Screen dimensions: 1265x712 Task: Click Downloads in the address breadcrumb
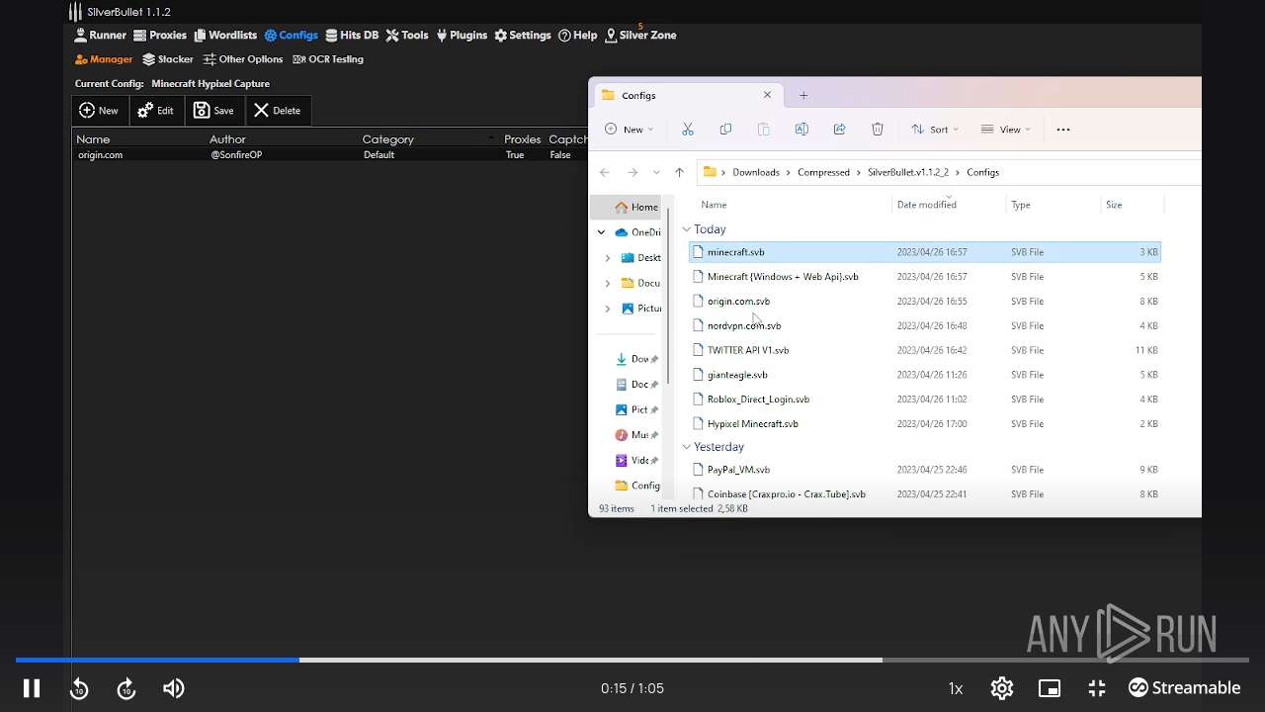(x=756, y=172)
